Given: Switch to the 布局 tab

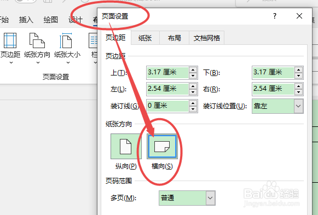Looking at the screenshot, I should click(x=174, y=38).
